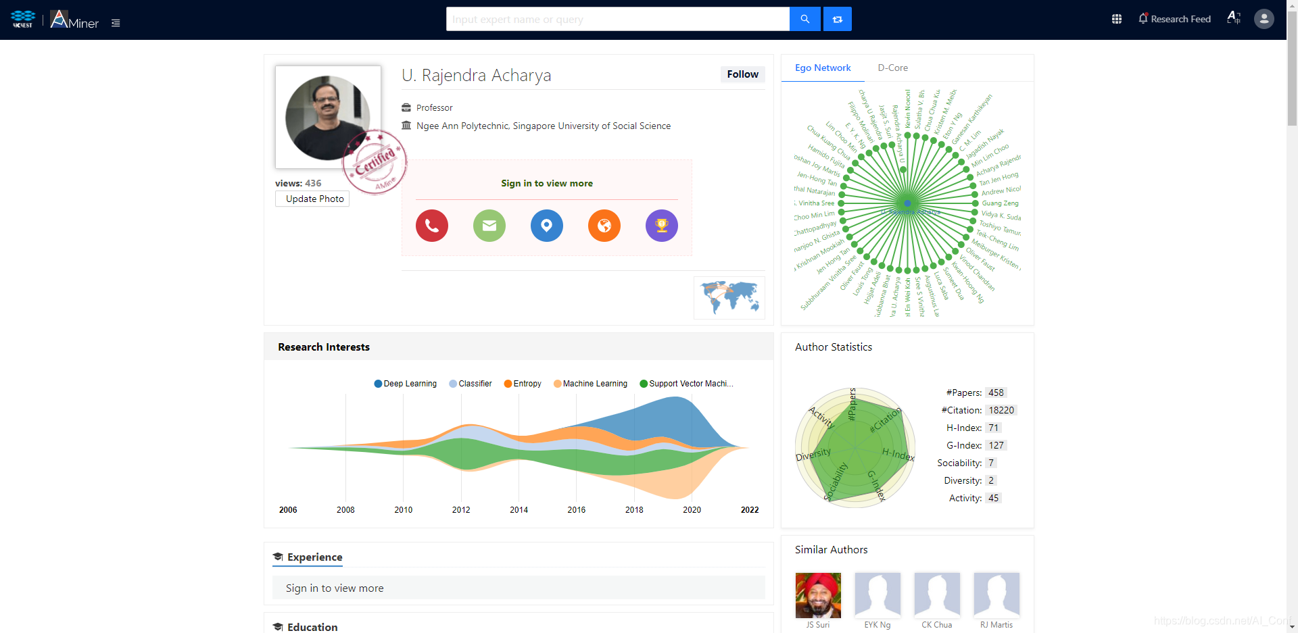Toggle the Machine Learning legend item
1298x633 pixels.
(590, 384)
